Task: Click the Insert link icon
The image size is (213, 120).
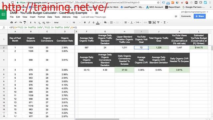Action: [145, 22]
